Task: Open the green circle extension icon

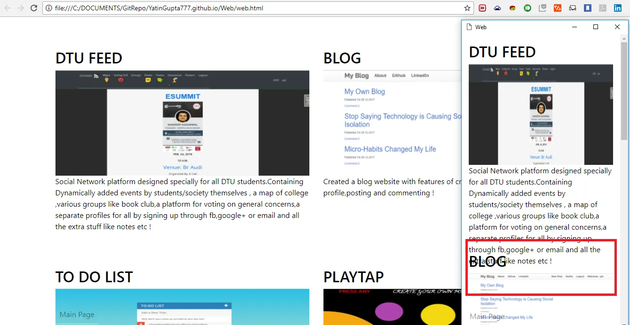Action: click(528, 8)
